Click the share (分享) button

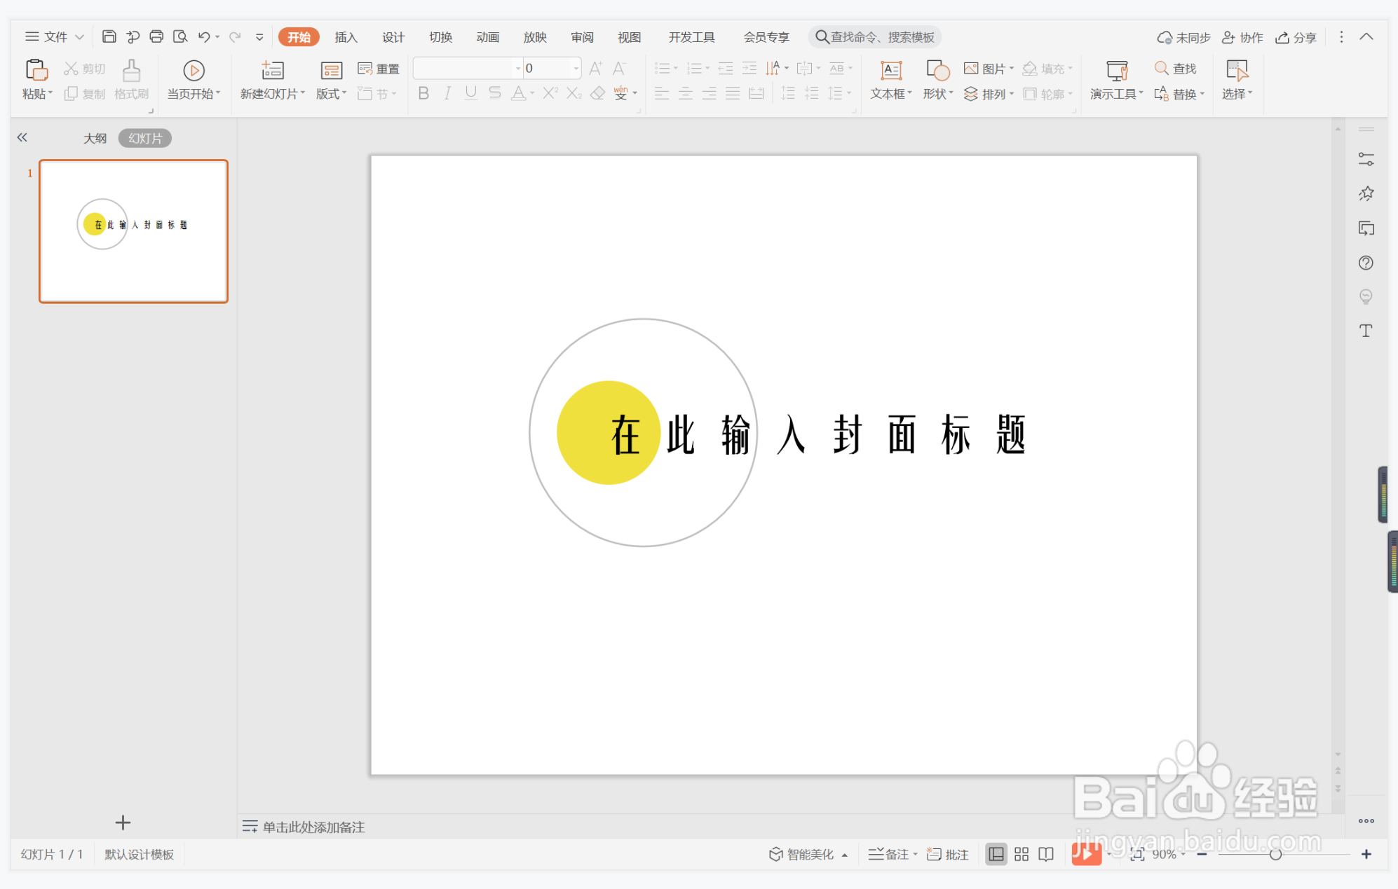pyautogui.click(x=1296, y=37)
